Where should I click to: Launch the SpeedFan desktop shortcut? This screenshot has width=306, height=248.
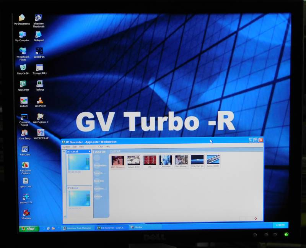[39, 53]
